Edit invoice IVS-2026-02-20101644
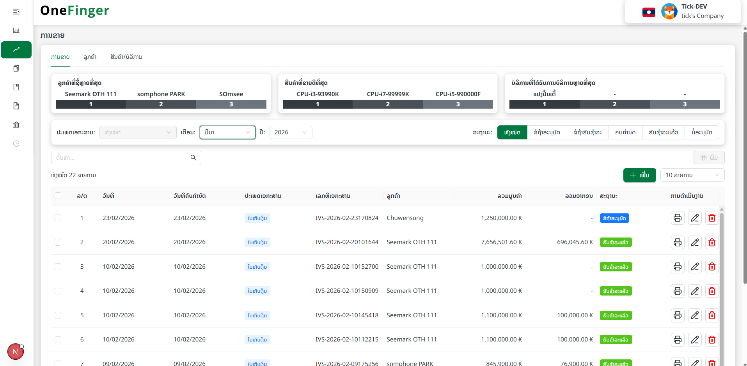Viewport: 747px width, 366px height. (695, 242)
